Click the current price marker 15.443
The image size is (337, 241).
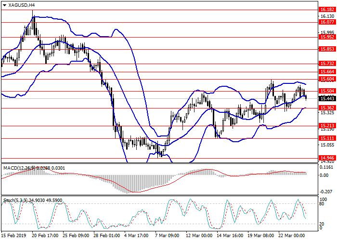327,98
